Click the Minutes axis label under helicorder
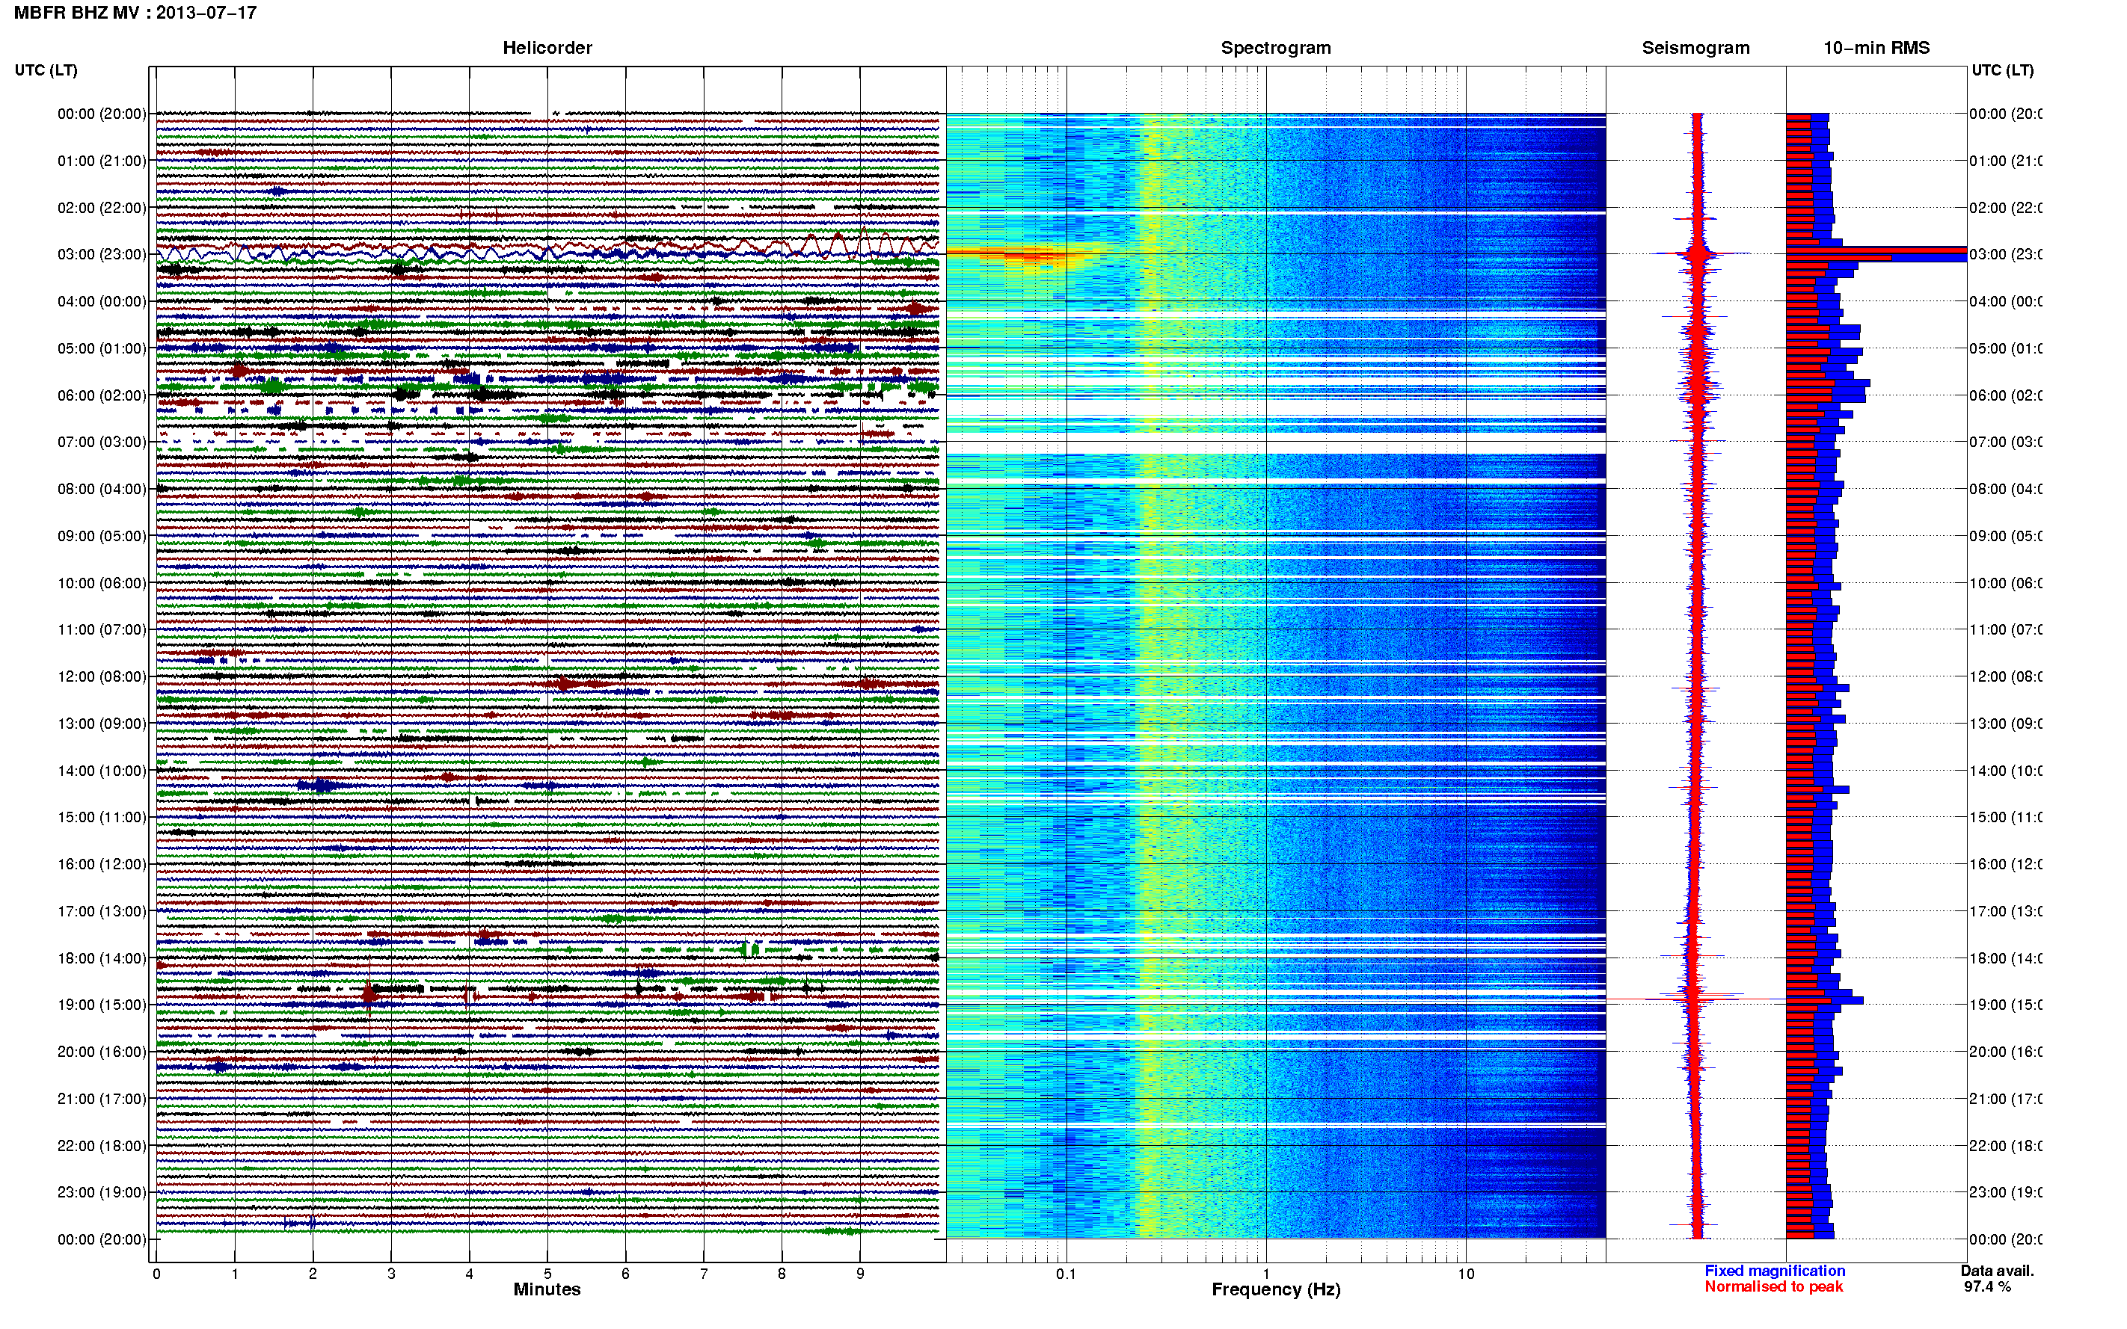 click(547, 1289)
